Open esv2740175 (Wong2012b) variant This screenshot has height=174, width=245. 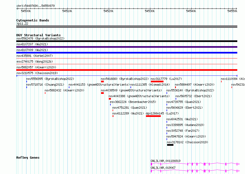[35, 61]
